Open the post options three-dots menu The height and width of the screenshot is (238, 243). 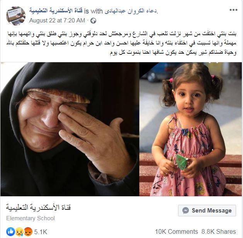pos(233,10)
